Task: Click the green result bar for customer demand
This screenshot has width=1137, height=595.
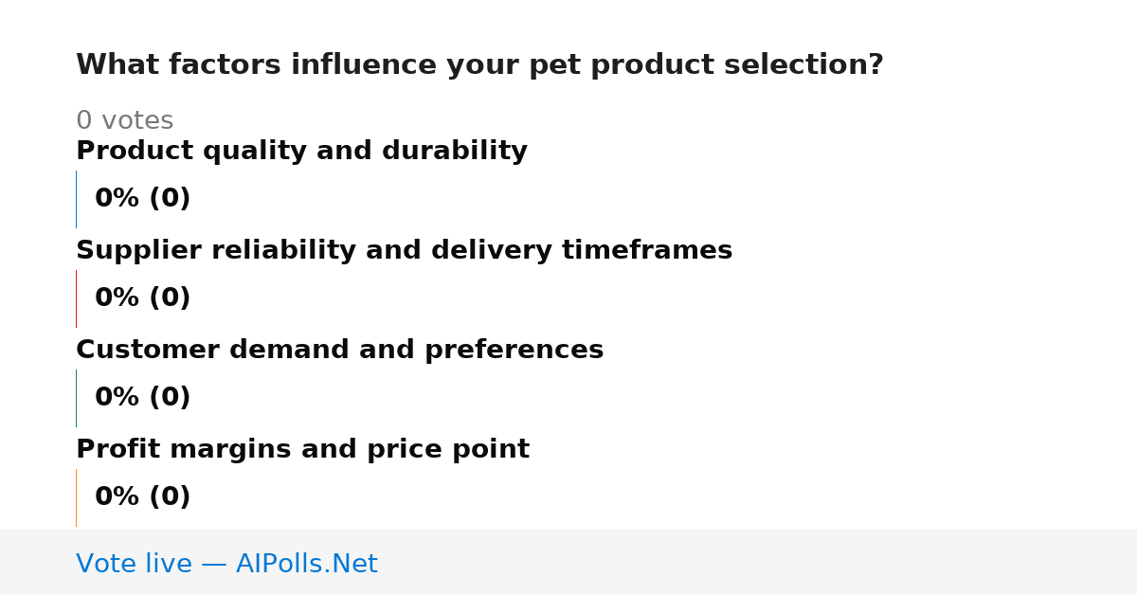Action: coord(76,398)
